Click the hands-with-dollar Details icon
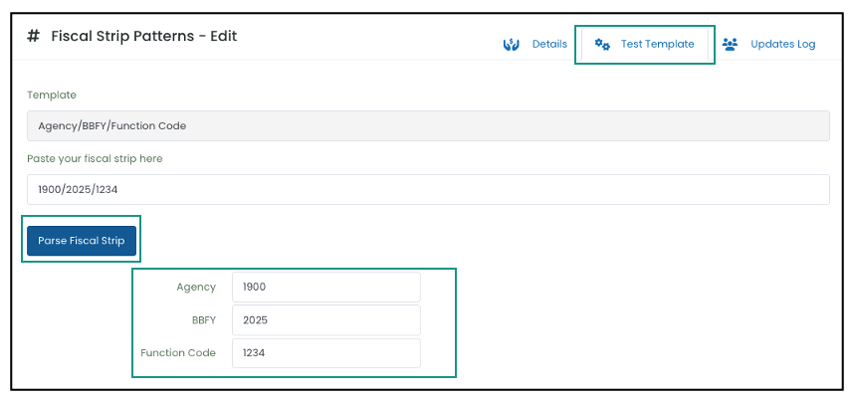 tap(512, 45)
